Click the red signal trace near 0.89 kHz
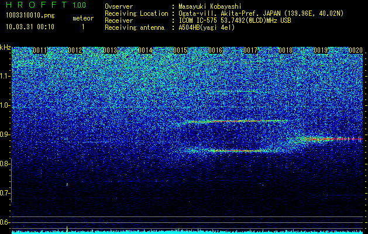The height and width of the screenshot is (234, 368). 329,139
